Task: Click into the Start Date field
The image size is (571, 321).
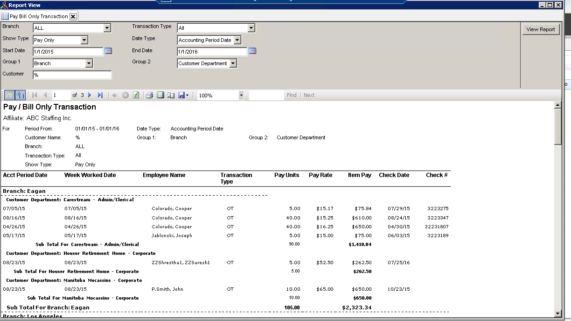Action: point(68,52)
